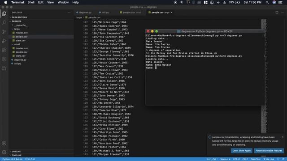Open the editor More Actions ellipsis
This screenshot has width=287, height=161.
tap(283, 13)
